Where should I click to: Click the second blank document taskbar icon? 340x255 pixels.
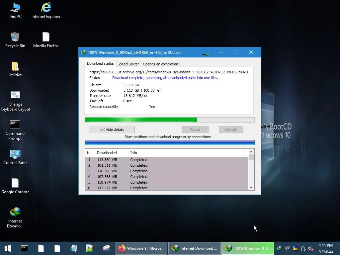(57, 248)
